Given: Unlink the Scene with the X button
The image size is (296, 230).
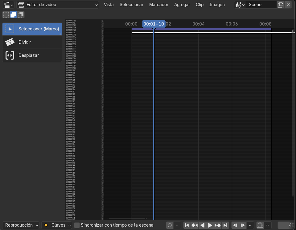Looking at the screenshot, I should 288,5.
